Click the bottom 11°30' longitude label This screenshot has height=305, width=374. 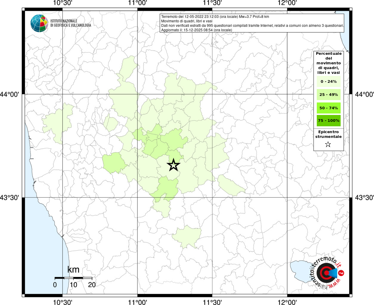(x=212, y=302)
